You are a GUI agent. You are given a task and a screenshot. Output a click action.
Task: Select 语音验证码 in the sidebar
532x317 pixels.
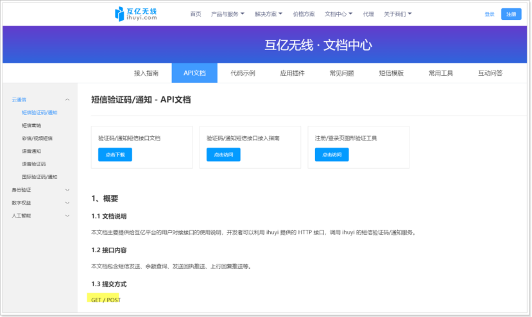click(x=33, y=164)
